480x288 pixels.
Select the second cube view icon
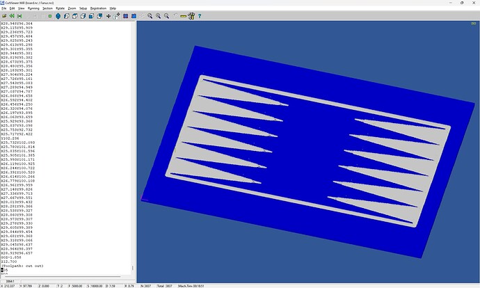click(66, 16)
